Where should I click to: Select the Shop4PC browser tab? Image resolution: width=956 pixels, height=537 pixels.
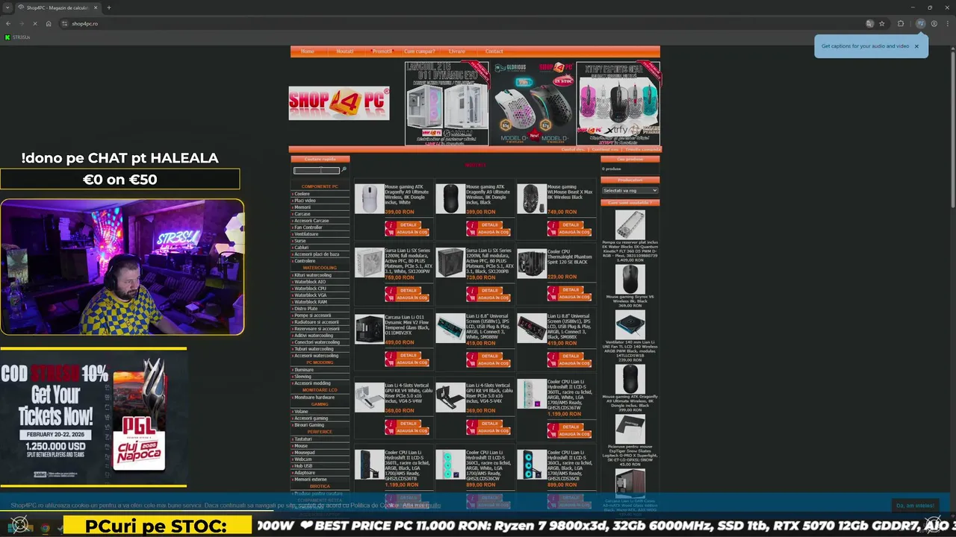(x=57, y=7)
